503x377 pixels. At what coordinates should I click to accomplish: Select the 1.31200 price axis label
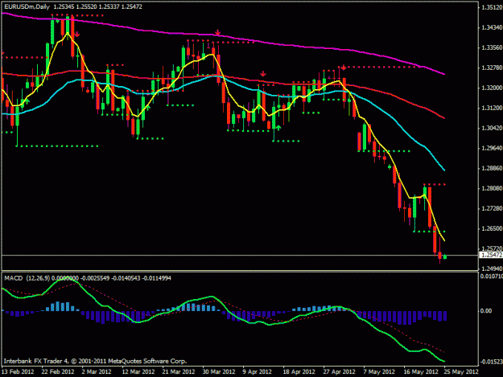point(492,108)
